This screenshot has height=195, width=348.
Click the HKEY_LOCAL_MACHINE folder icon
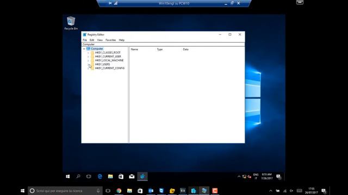coord(92,60)
